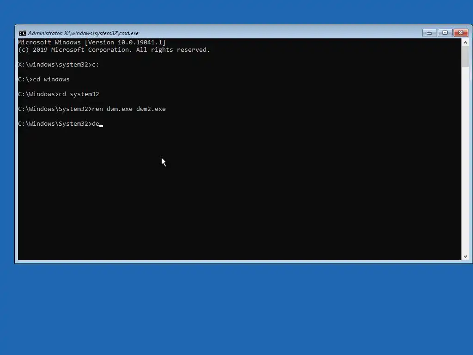Click the scrollbar down arrow
Viewport: 473px width, 355px height.
465,256
